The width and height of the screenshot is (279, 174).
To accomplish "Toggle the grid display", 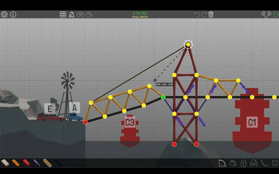I will point(63,14).
